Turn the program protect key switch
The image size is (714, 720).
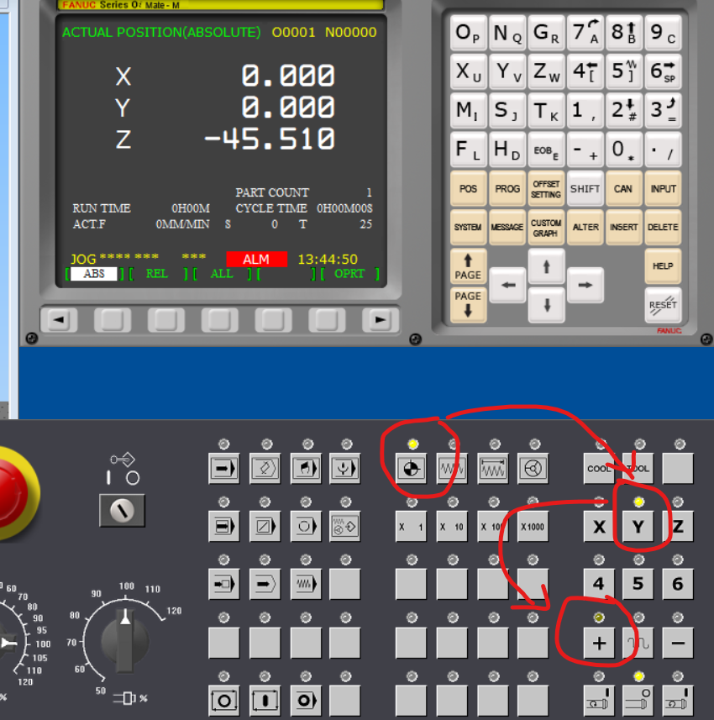122,509
